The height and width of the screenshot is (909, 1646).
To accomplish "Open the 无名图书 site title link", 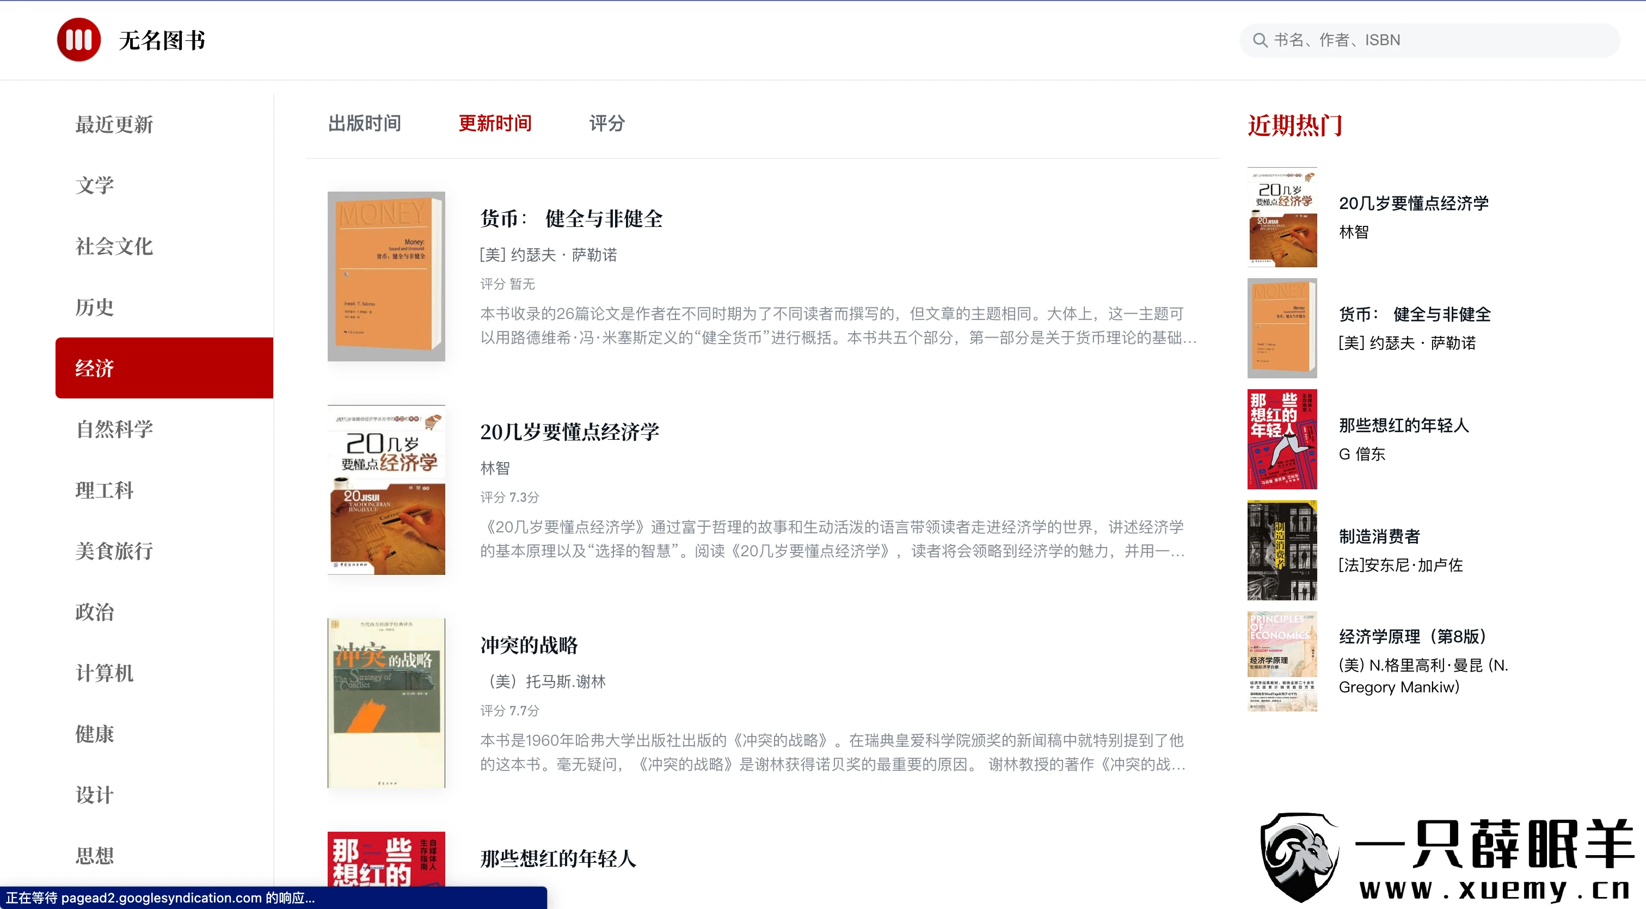I will pos(162,40).
